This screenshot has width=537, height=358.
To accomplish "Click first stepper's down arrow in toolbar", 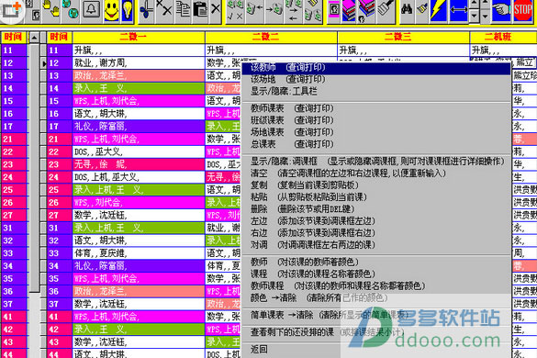I will [x=474, y=16].
